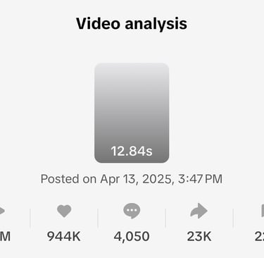Click the heart likes icon
This screenshot has height=258, width=264.
(64, 211)
